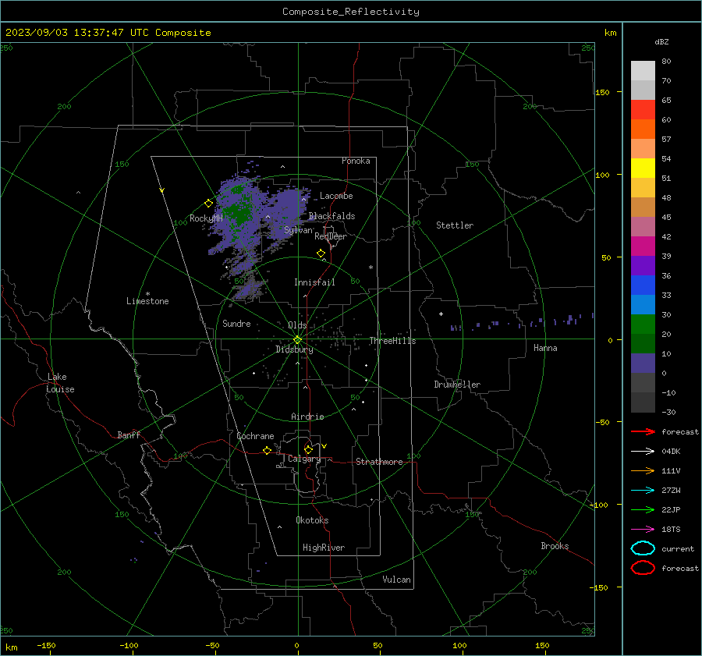The height and width of the screenshot is (656, 702).
Task: Click the Ponoka town label
Action: [356, 161]
